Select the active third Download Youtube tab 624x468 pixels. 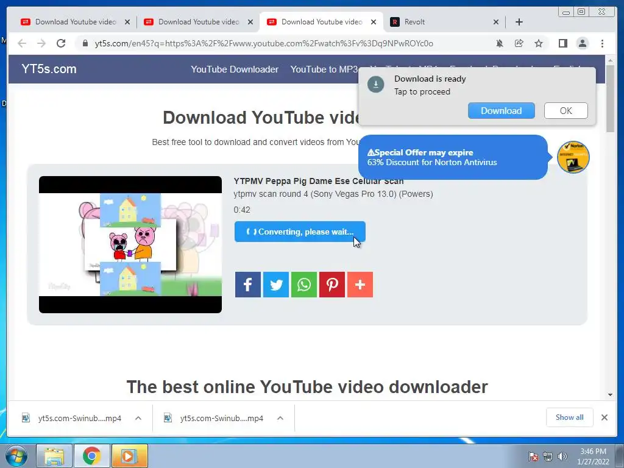pyautogui.click(x=322, y=22)
